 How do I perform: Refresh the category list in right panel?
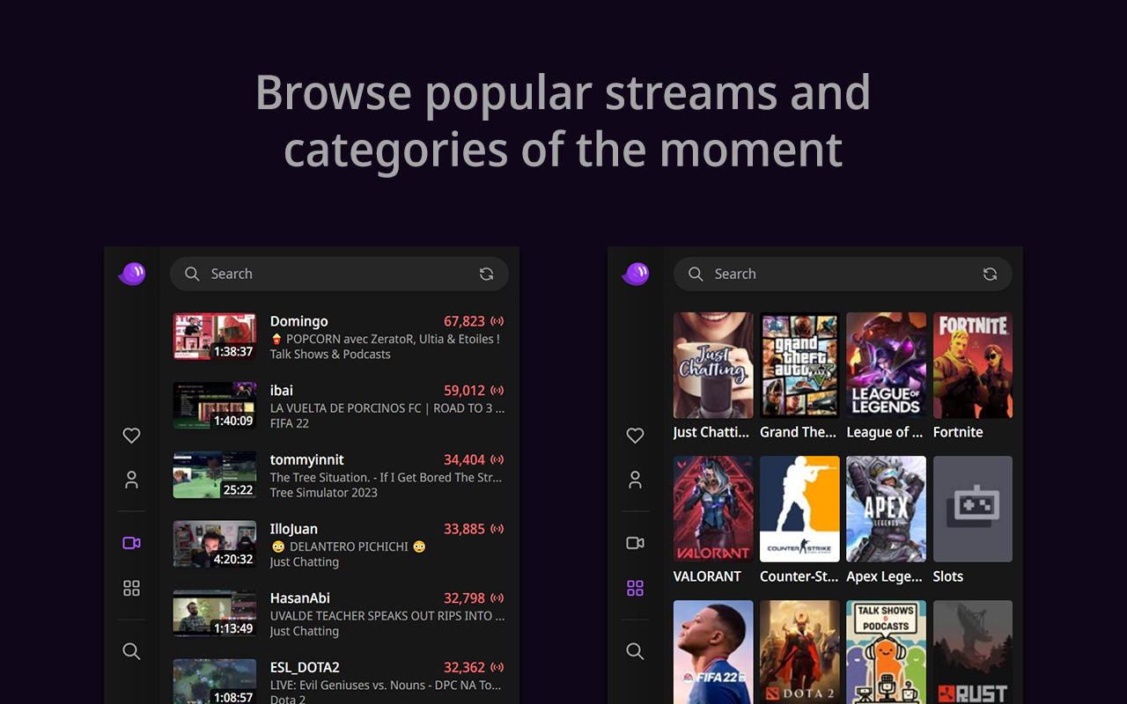click(x=990, y=274)
